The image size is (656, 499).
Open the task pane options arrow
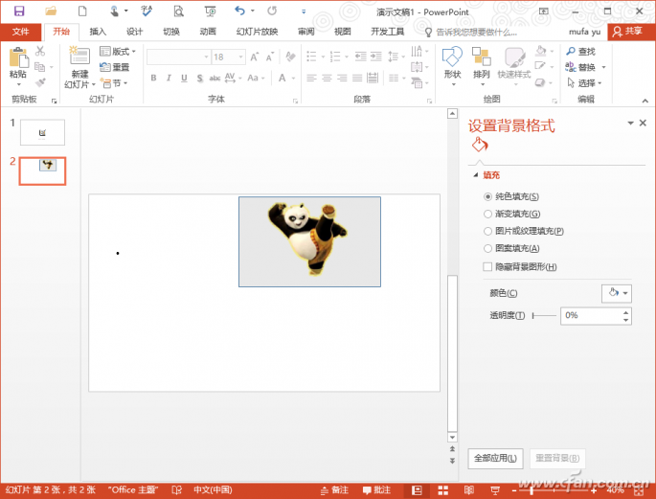point(630,123)
